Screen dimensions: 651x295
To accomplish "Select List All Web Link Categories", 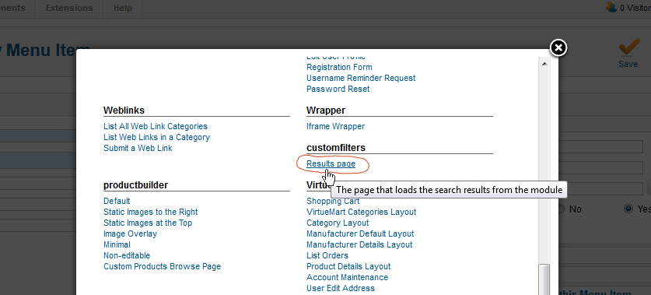I will pyautogui.click(x=156, y=126).
